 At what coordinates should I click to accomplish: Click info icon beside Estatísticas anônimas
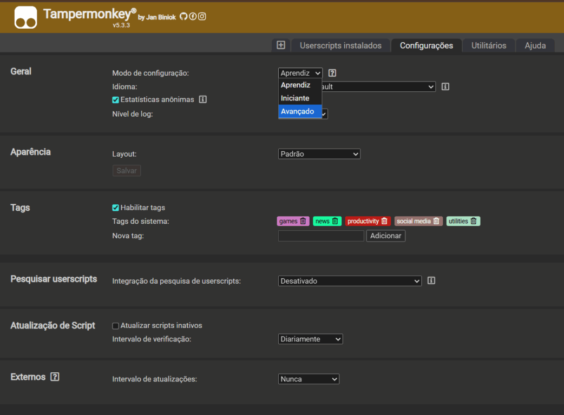tap(203, 99)
